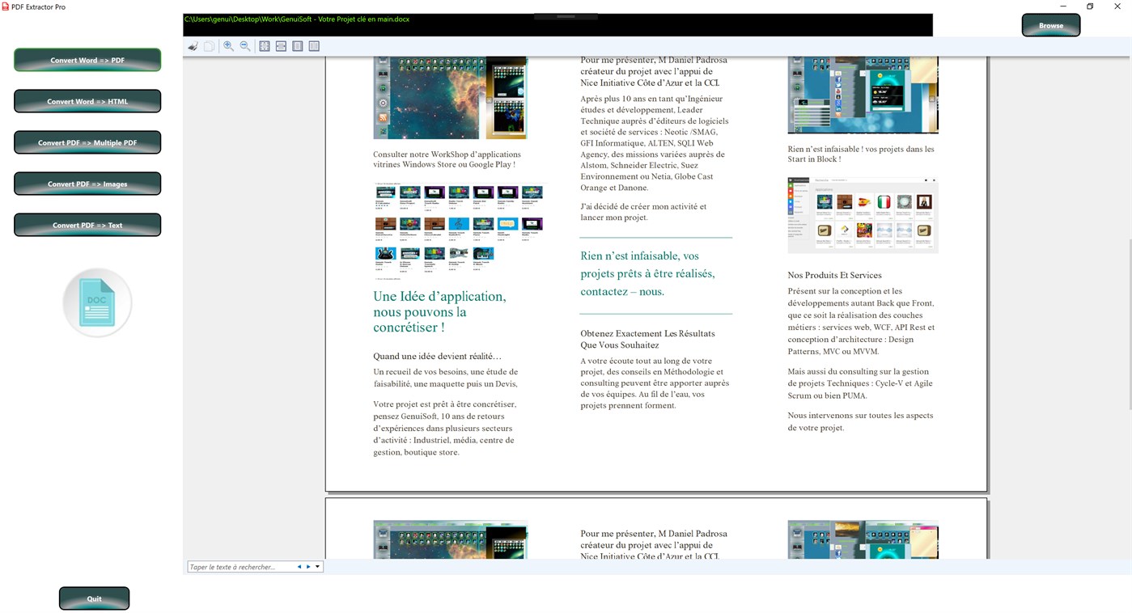
Task: Toggle two-page facing layout view
Action: click(x=313, y=45)
